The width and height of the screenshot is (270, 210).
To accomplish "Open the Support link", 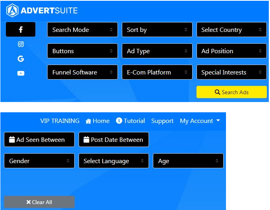I will pos(162,121).
